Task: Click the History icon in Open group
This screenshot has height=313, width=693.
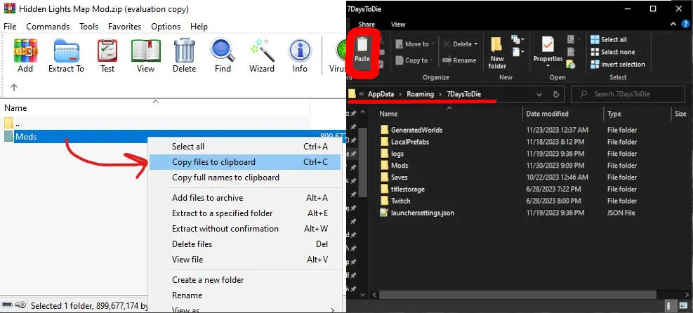Action: (571, 65)
